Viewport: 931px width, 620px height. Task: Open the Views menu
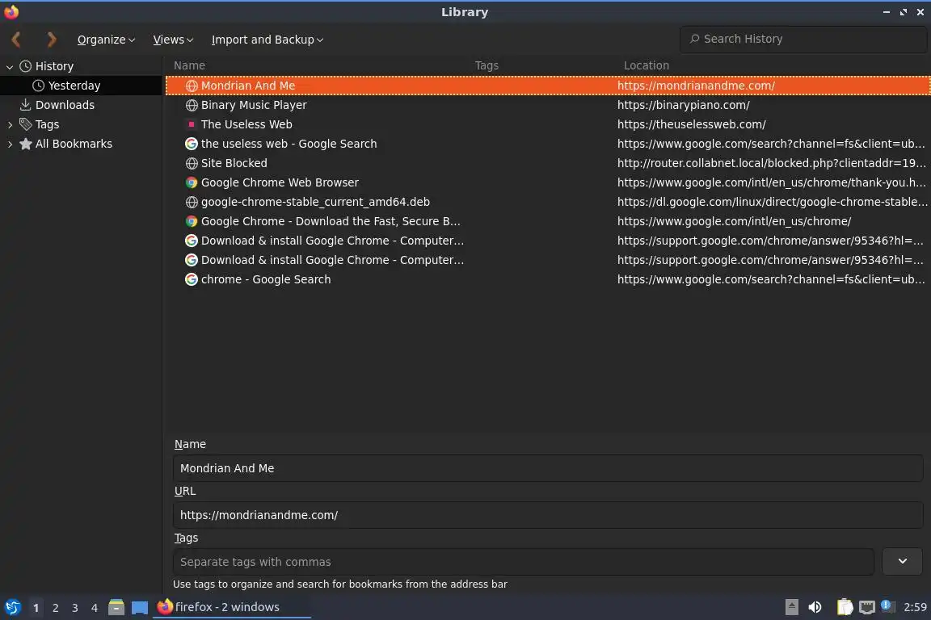pos(173,40)
